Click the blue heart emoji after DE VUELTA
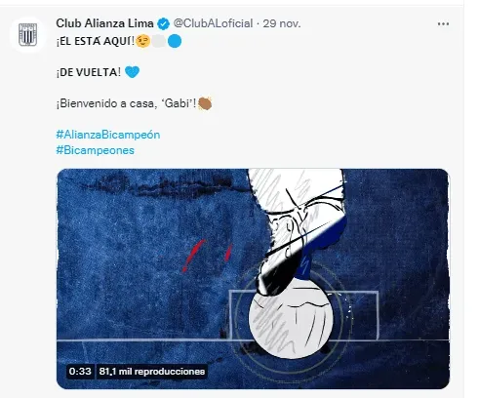This screenshot has width=479, height=398. tap(132, 72)
